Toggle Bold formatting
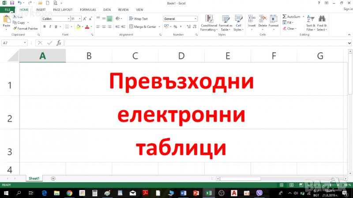This screenshot has height=198, width=353. [x=44, y=26]
